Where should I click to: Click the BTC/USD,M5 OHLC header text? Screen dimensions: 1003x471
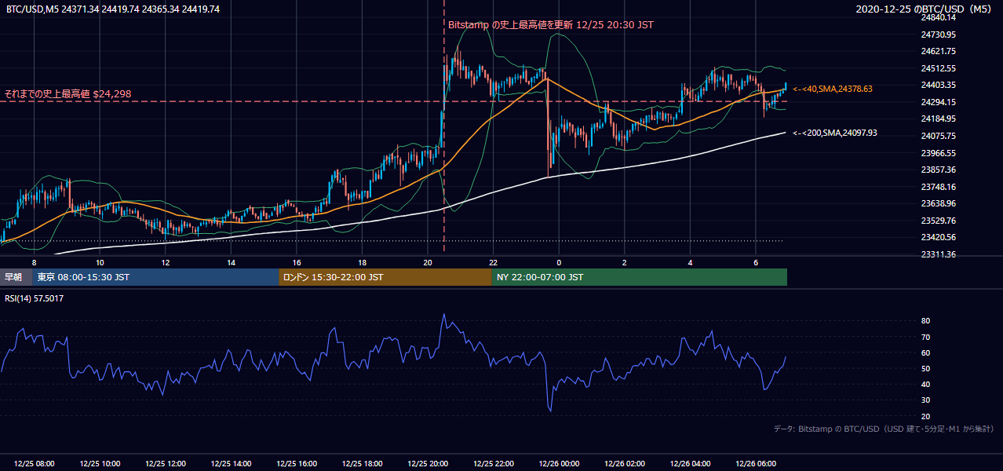tap(113, 9)
